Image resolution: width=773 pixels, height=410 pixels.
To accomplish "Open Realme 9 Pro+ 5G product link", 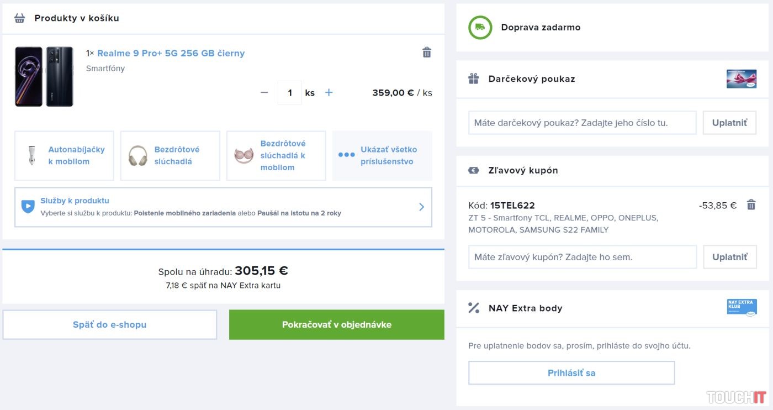I will click(171, 54).
